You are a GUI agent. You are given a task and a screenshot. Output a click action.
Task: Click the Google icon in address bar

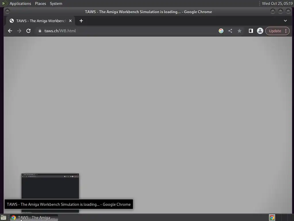pyautogui.click(x=221, y=31)
